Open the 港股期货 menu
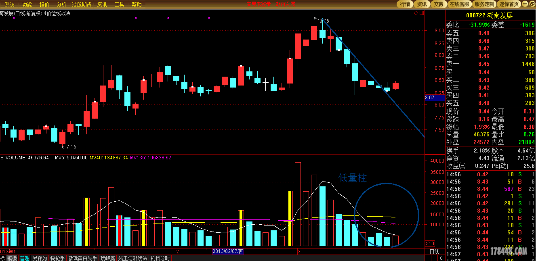 tap(82, 4)
